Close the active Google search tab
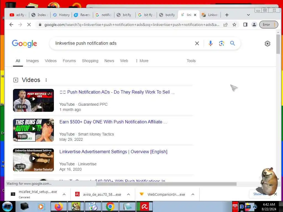 [x=195, y=15]
